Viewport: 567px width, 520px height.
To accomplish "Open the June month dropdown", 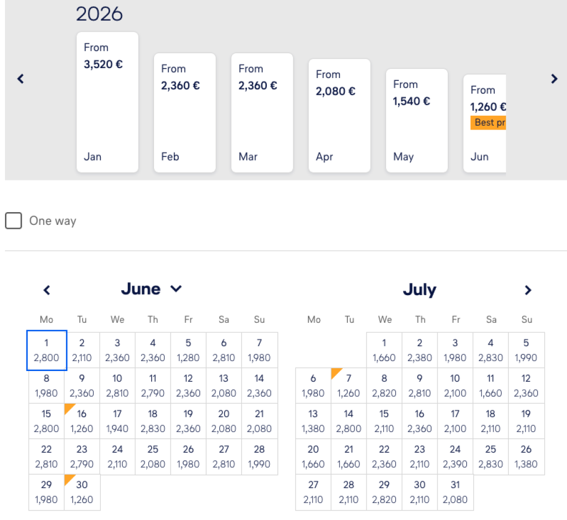I will (x=151, y=289).
